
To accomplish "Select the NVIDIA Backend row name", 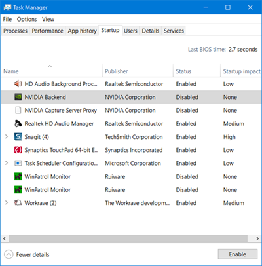I will tap(45, 97).
